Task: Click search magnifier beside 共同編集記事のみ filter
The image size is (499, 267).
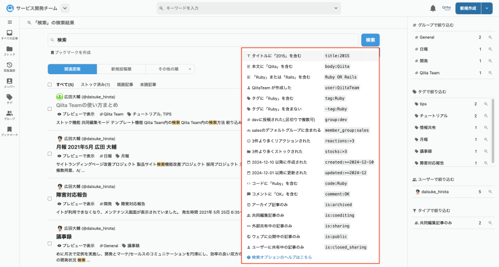Action: pyautogui.click(x=490, y=223)
